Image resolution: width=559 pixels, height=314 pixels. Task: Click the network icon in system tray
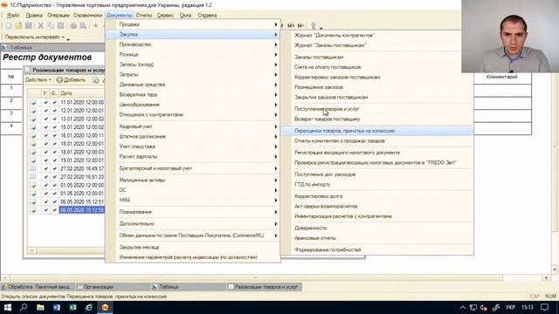click(x=473, y=307)
